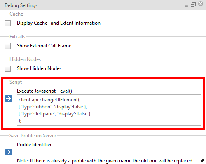
Task: Click the line 'client.api.changeUIElement(' in script
Action: coord(49,100)
